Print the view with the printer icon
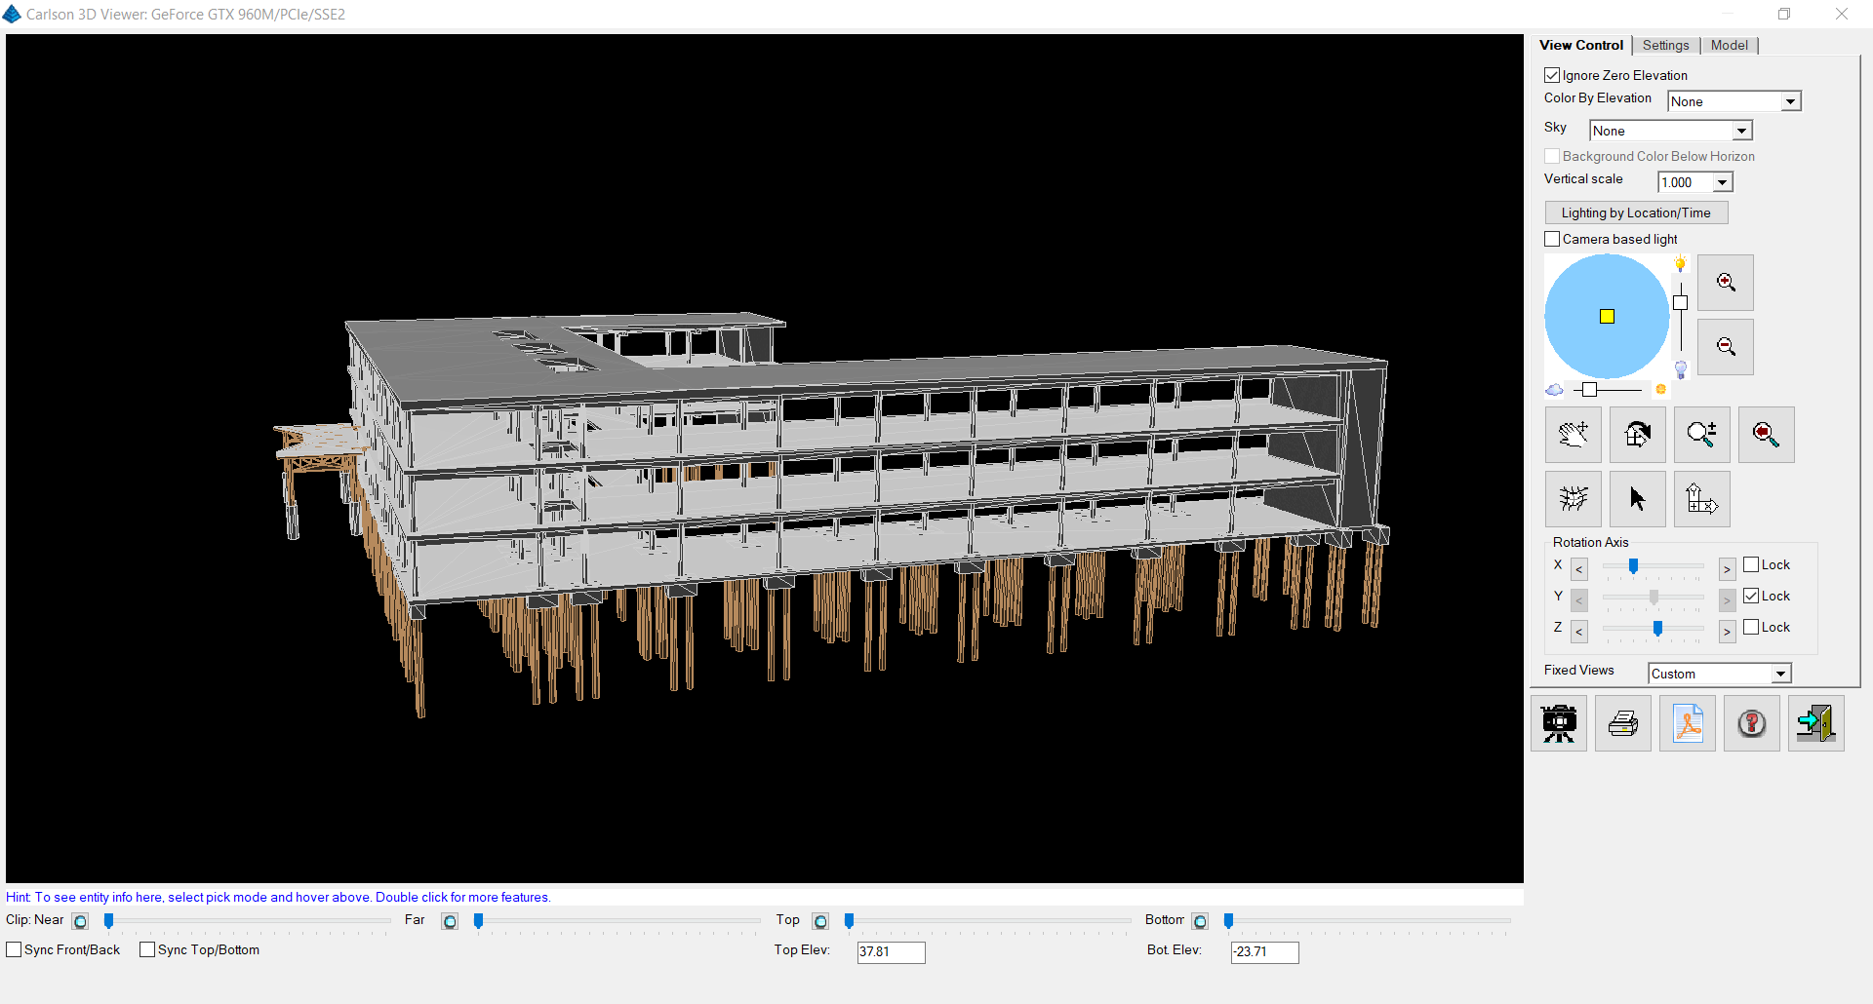 click(x=1622, y=723)
